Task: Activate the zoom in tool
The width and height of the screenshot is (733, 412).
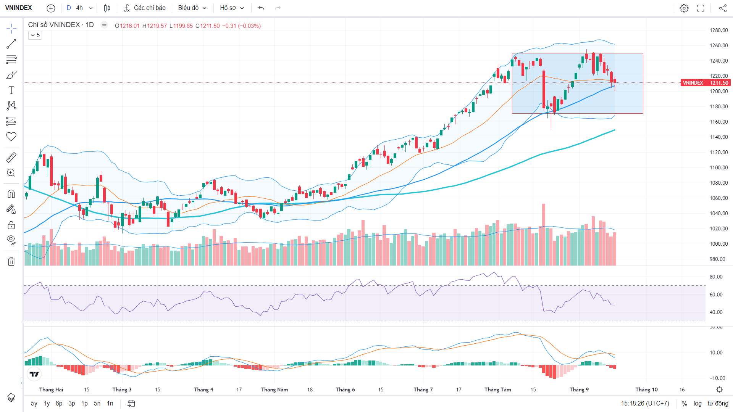Action: click(11, 173)
